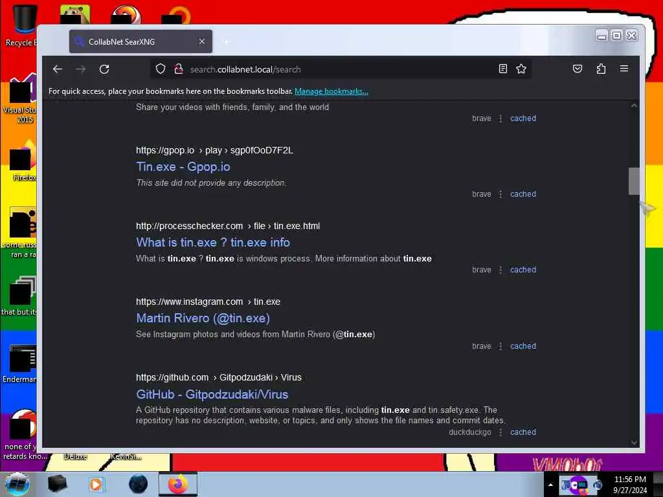The height and width of the screenshot is (497, 663).
Task: Maximize the Firefox window
Action: coord(616,36)
